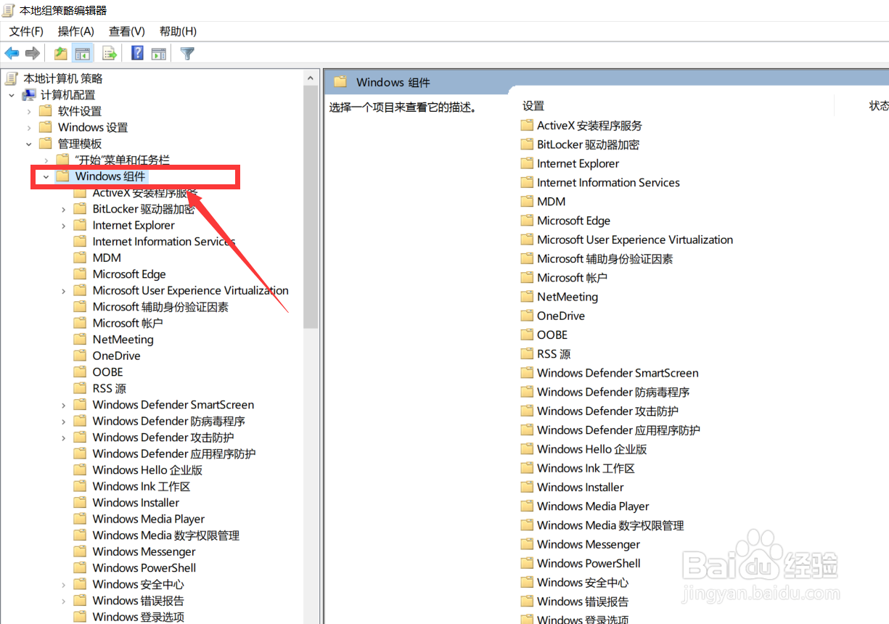The height and width of the screenshot is (624, 889).
Task: Click the up arrow of tree pane scrollbar
Action: click(x=311, y=78)
